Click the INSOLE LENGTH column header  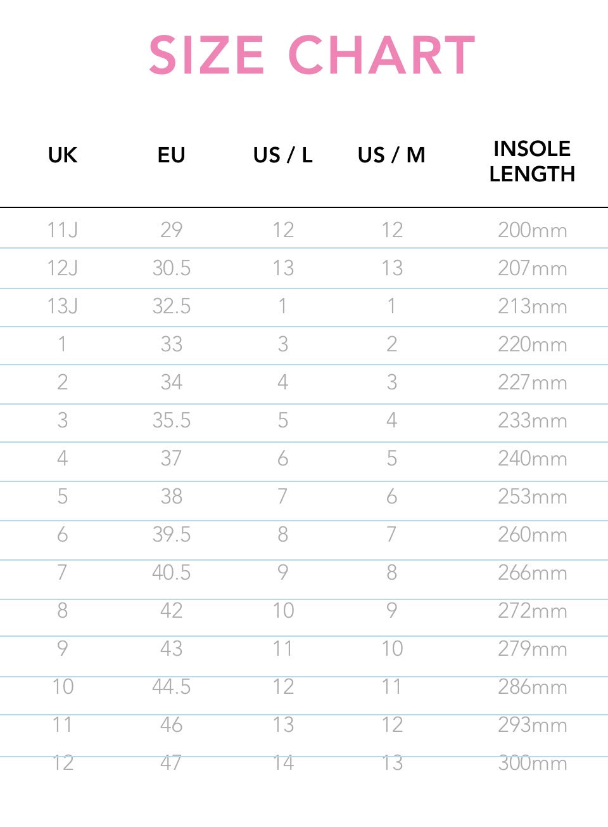[532, 161]
